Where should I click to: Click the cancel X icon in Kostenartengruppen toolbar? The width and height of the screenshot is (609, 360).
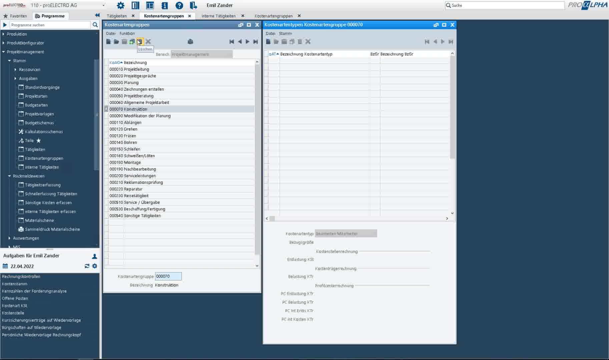(148, 42)
